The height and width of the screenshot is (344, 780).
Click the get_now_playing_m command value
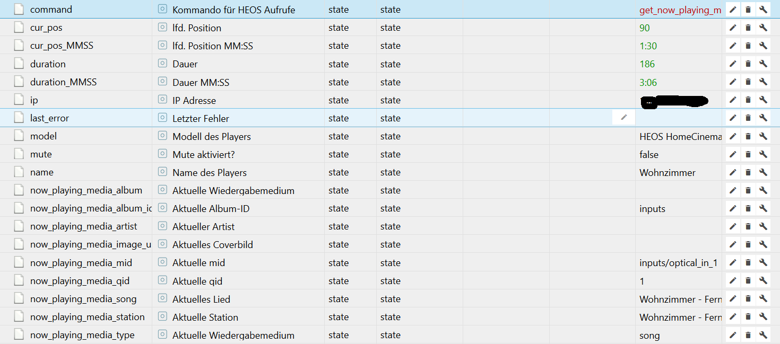point(680,10)
